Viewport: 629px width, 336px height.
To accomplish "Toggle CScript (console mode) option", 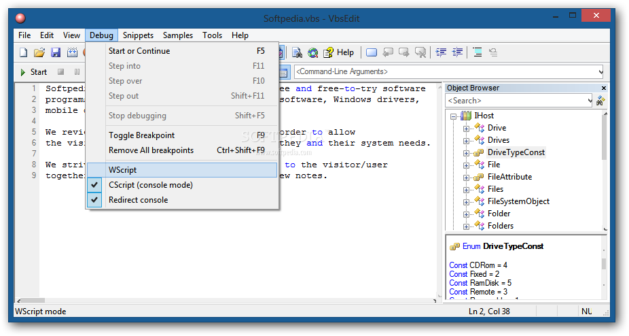I will point(182,185).
